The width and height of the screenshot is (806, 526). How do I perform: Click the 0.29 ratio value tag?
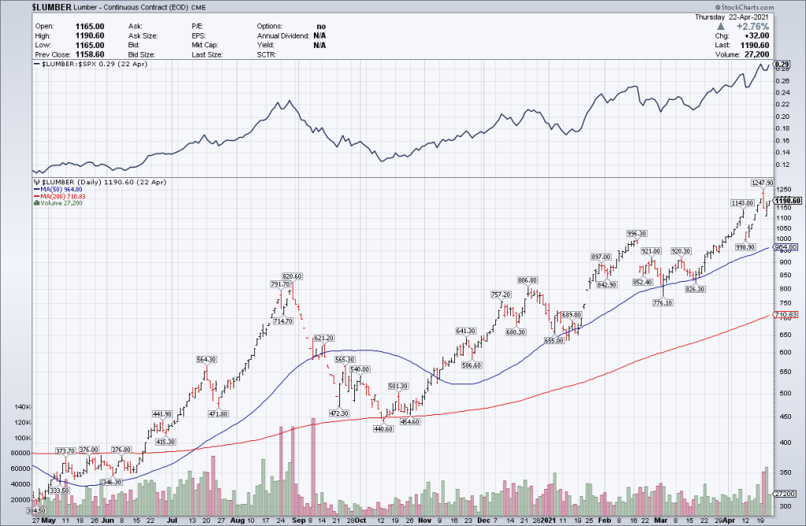point(782,65)
